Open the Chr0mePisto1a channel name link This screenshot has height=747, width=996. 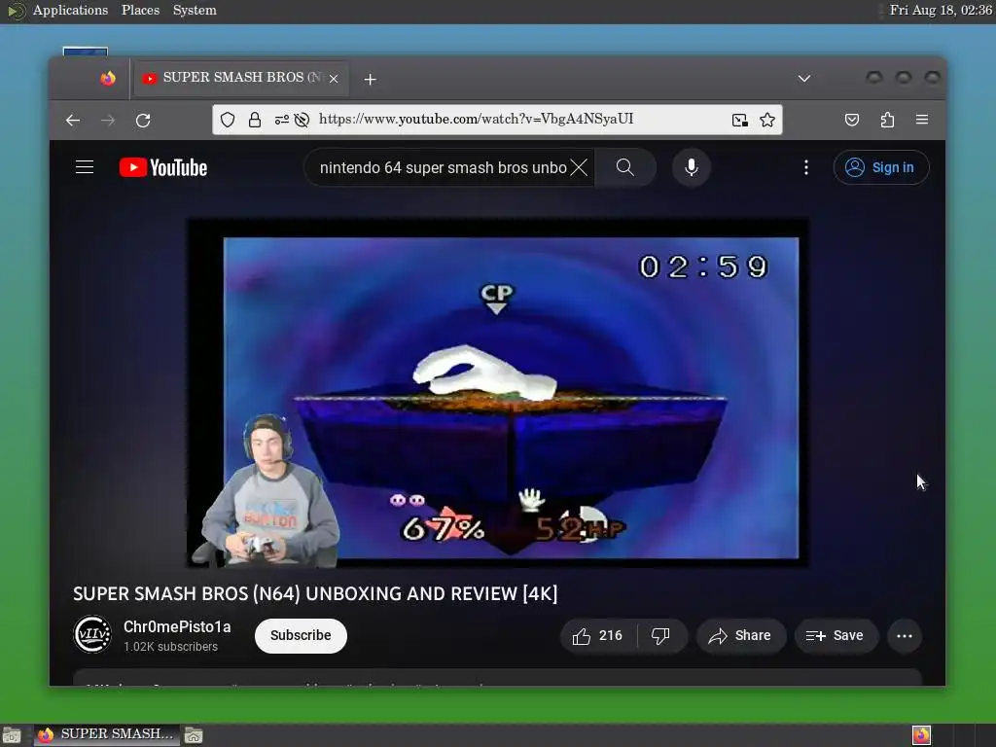click(177, 627)
